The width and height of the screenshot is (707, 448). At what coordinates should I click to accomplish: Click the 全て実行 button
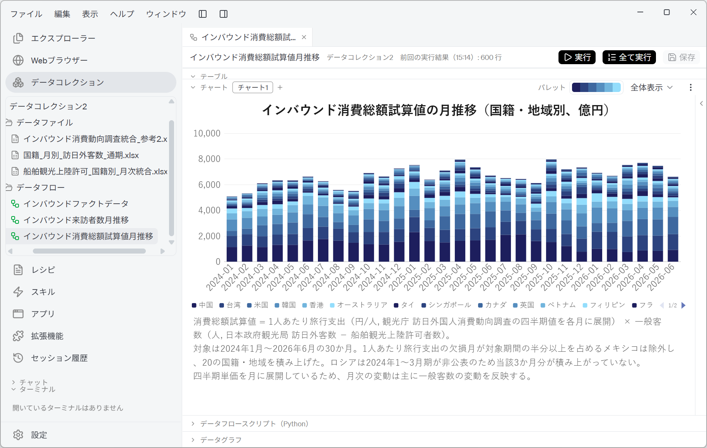pyautogui.click(x=629, y=57)
